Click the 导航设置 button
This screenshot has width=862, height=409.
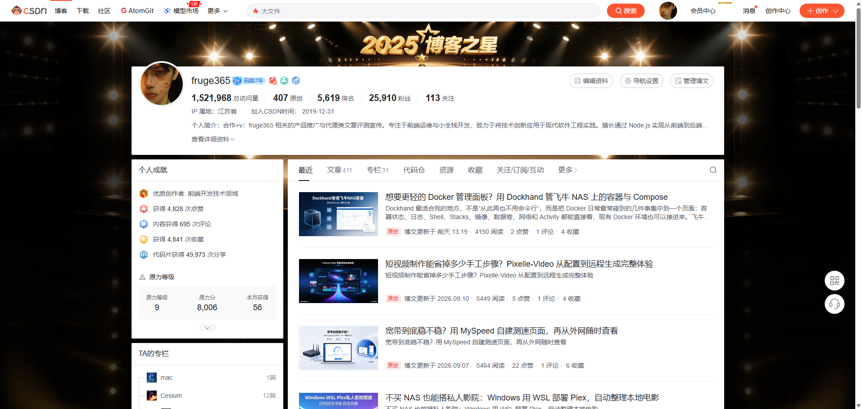[642, 81]
